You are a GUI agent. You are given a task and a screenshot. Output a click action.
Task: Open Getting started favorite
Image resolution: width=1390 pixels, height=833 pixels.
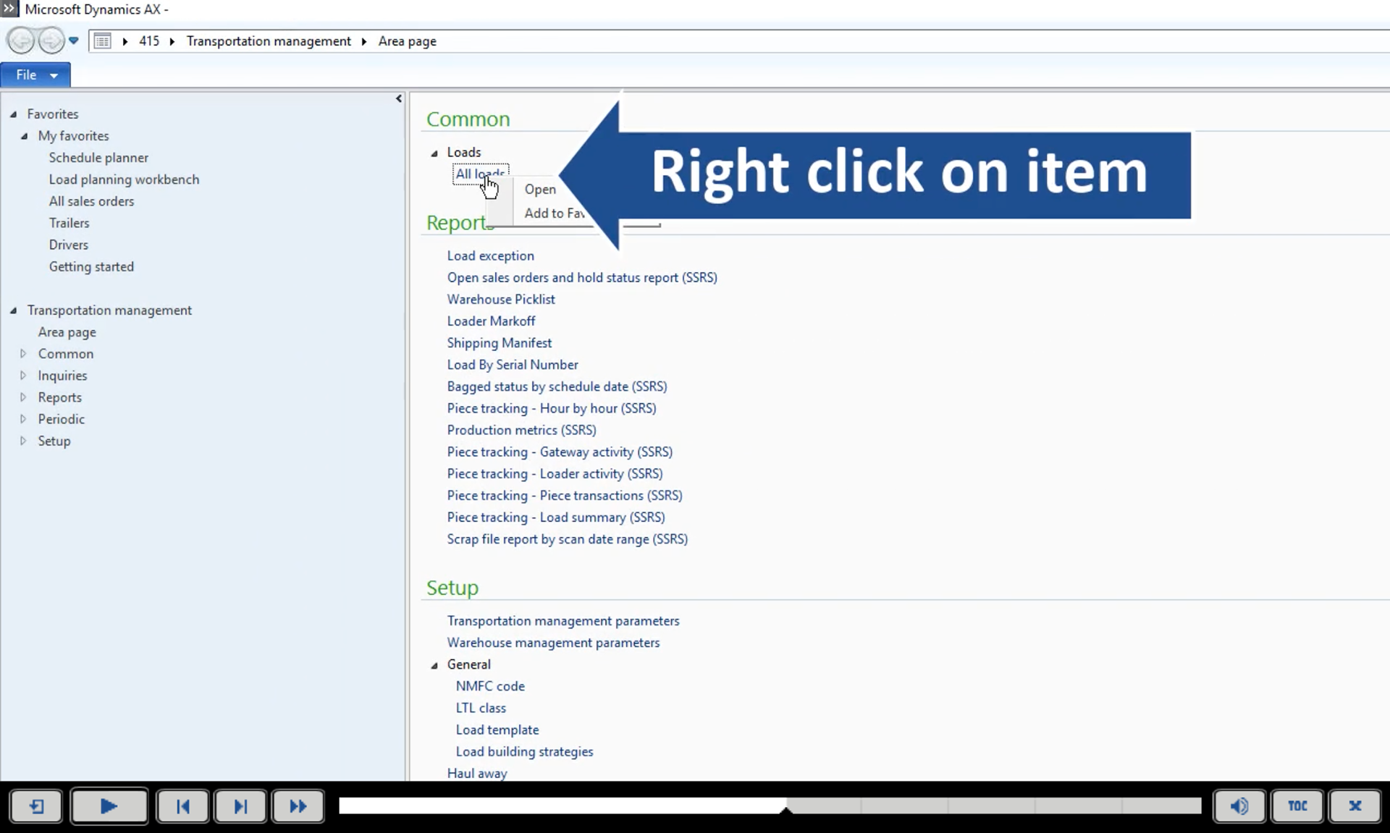pos(91,266)
